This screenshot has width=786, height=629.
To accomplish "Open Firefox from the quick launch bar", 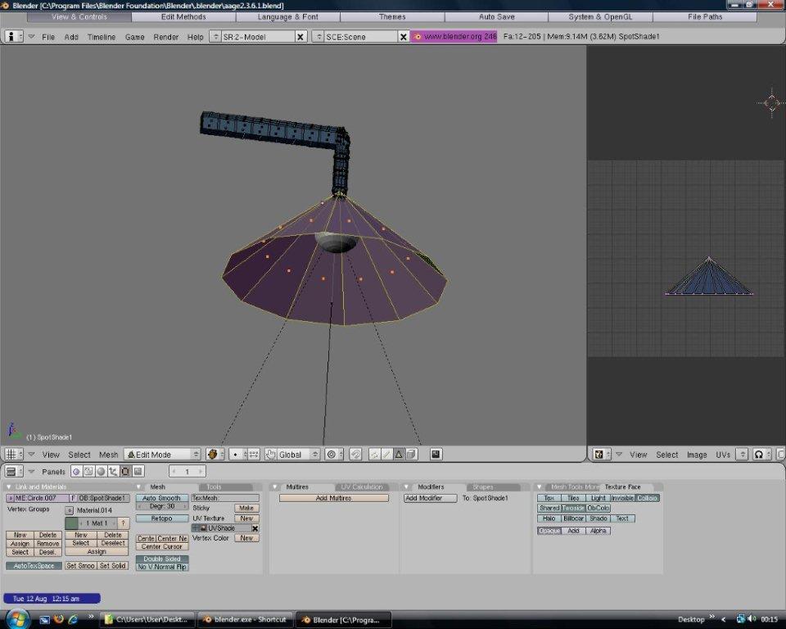I will click(59, 619).
